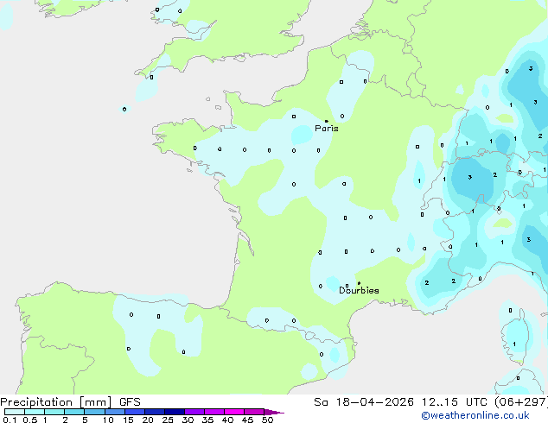Click the Paris city label
The image size is (548, 423).
327,129
